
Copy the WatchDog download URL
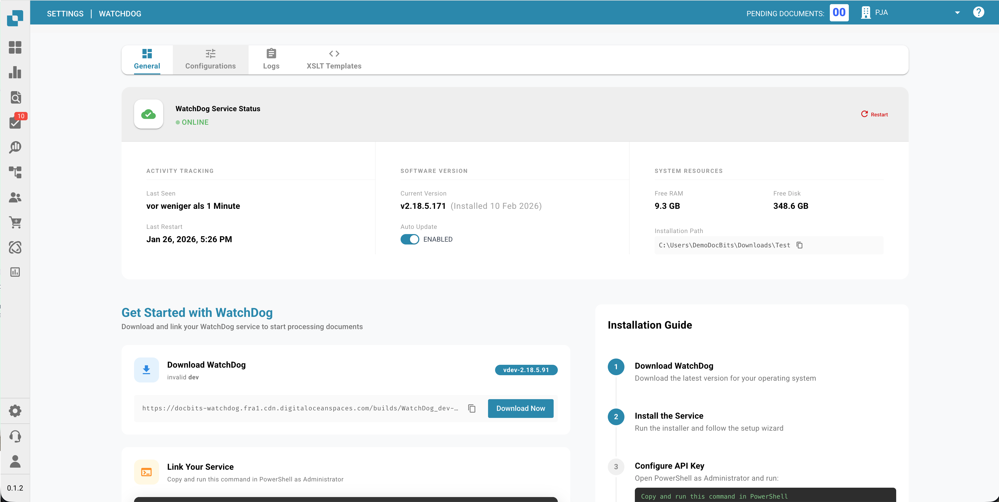point(472,409)
